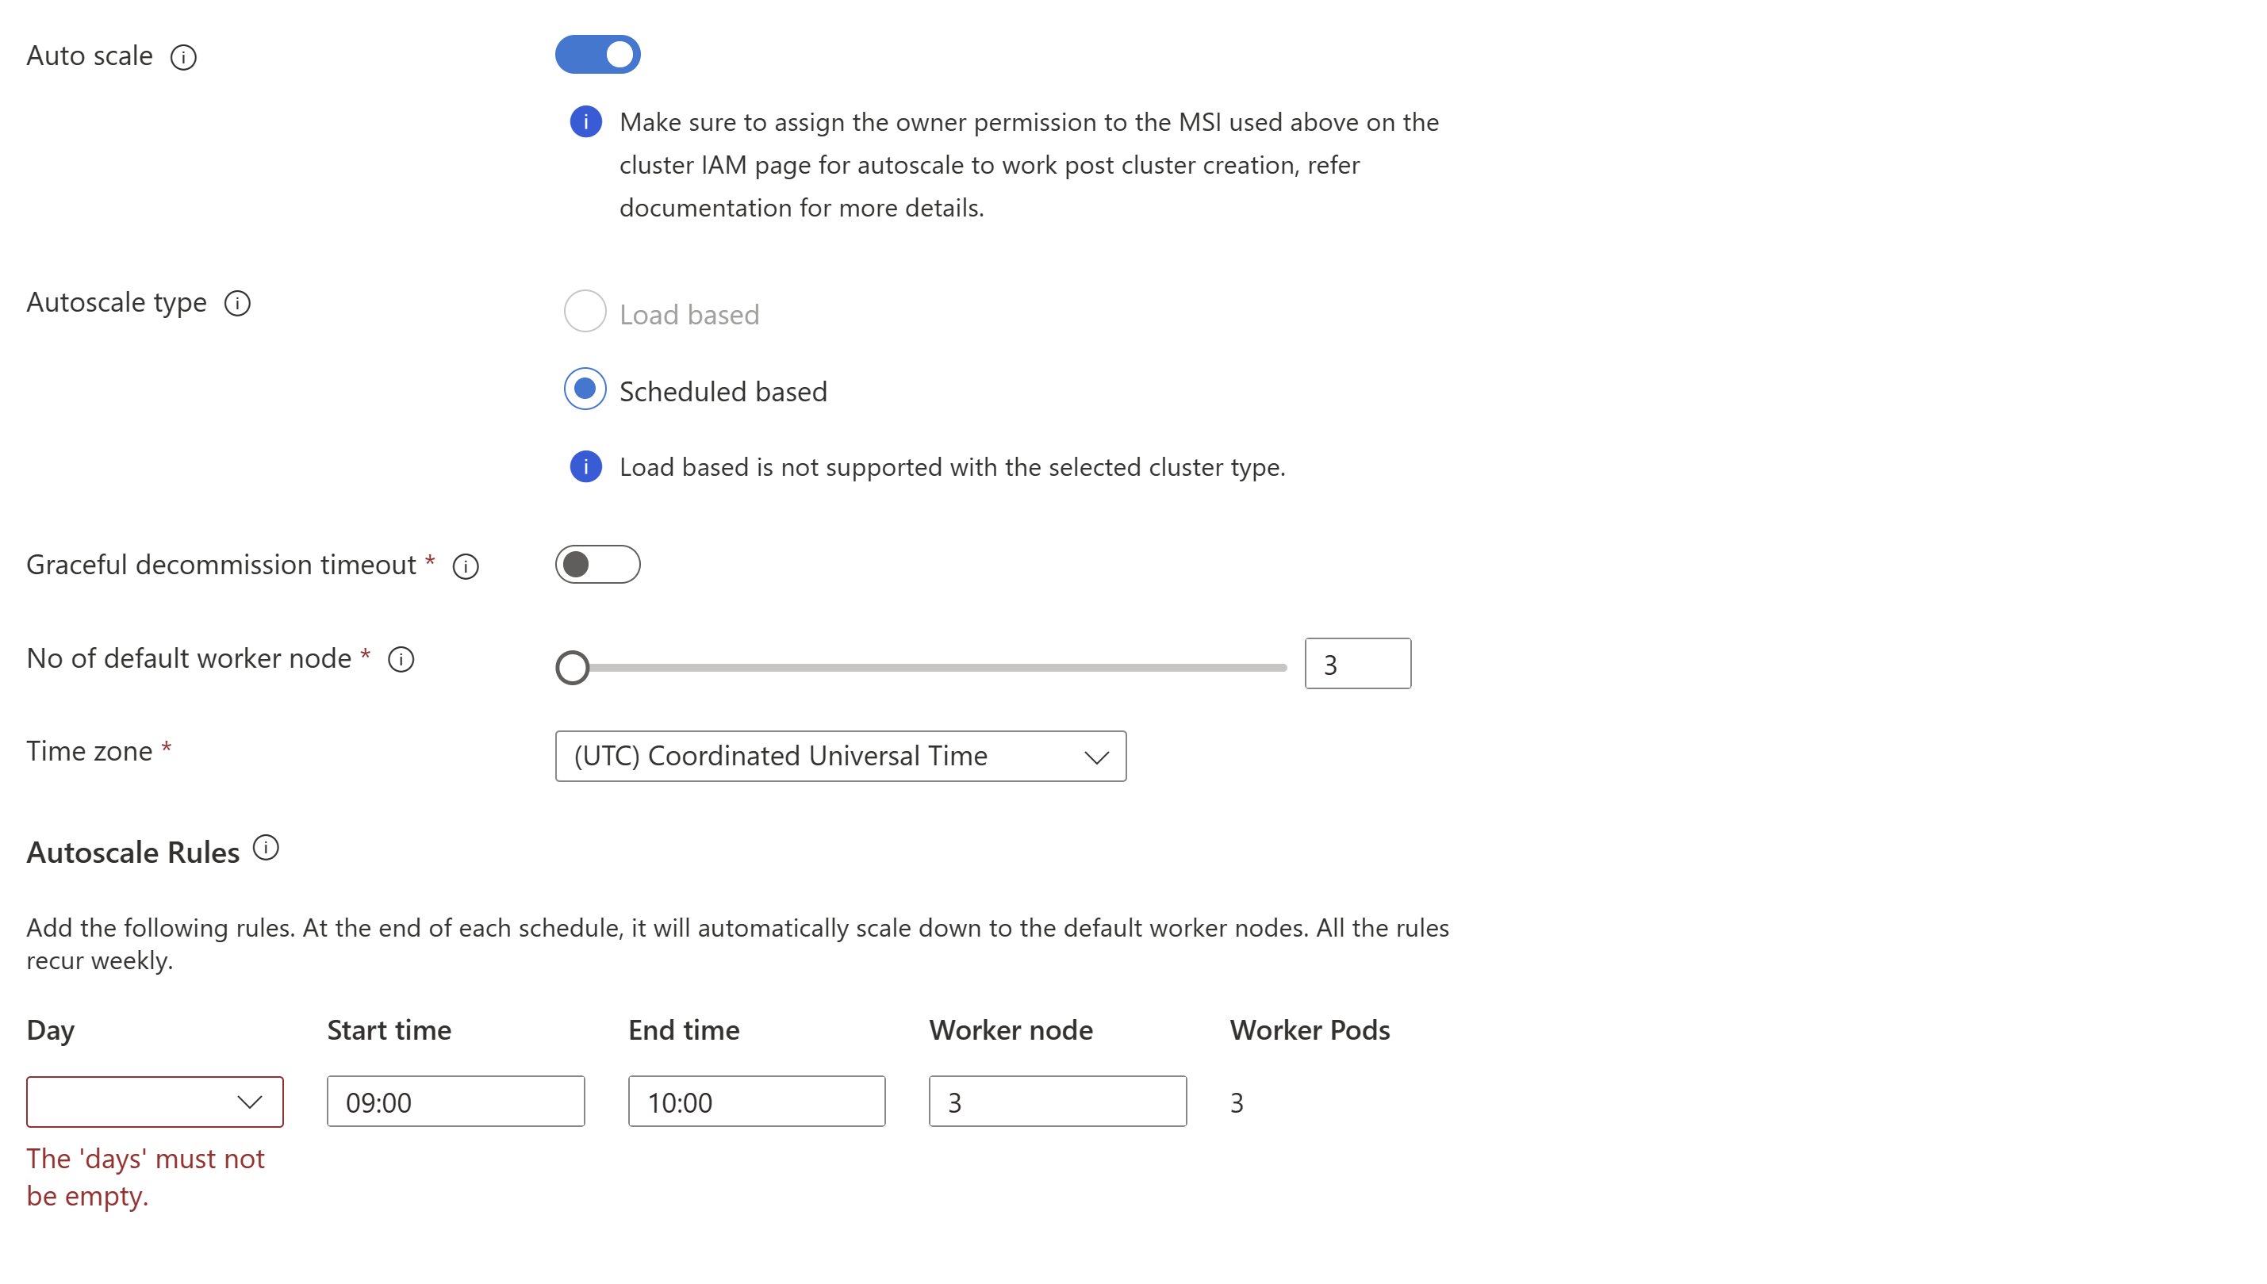Click the Worker node count input field
The width and height of the screenshot is (2267, 1284).
(1059, 1102)
